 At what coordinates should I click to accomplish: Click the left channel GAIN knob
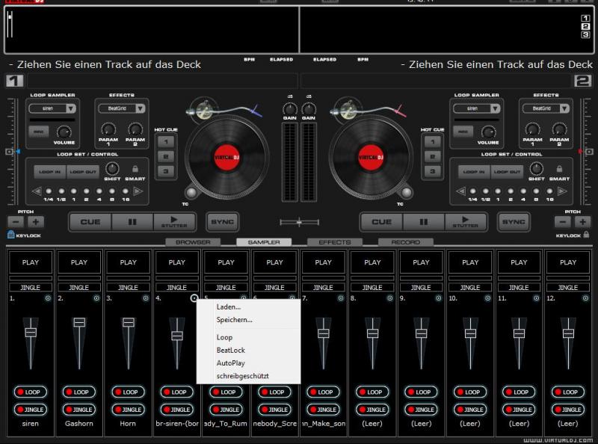click(290, 109)
